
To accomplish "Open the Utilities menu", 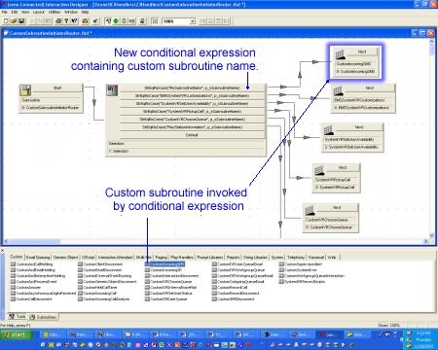I will tap(55, 12).
